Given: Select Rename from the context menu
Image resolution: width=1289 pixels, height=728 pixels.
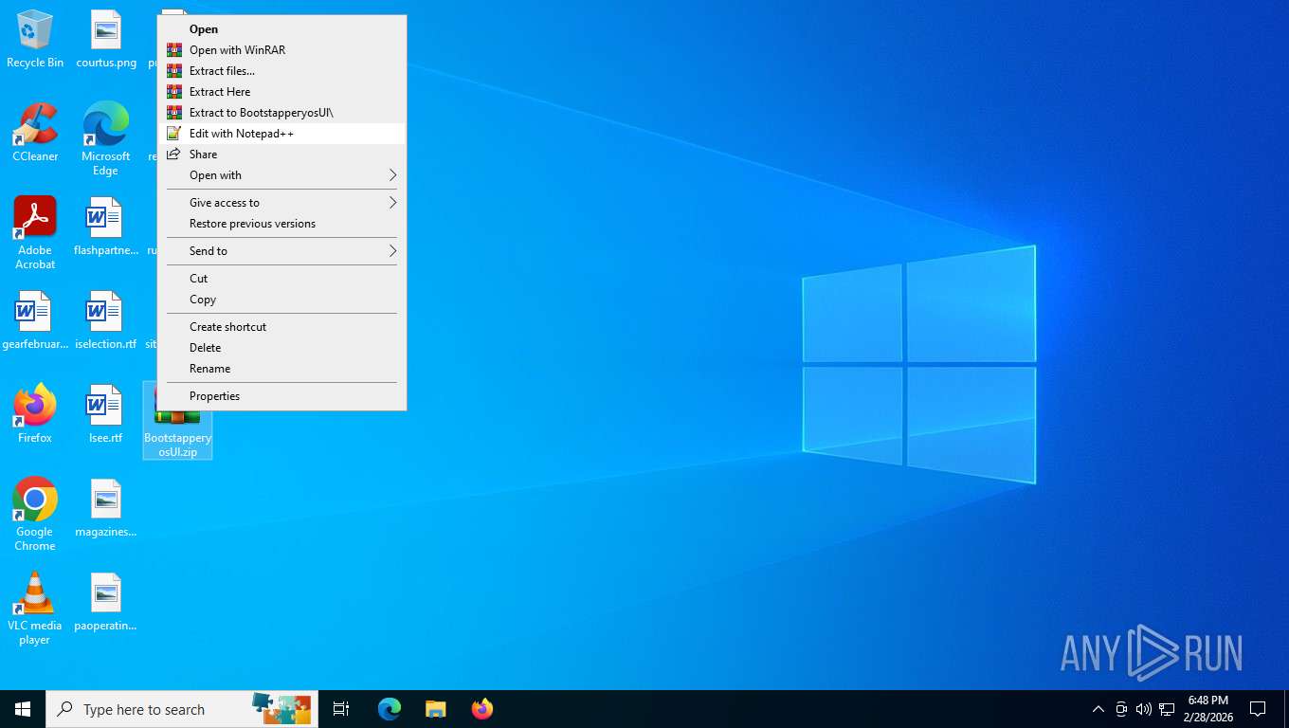Looking at the screenshot, I should tap(281, 369).
